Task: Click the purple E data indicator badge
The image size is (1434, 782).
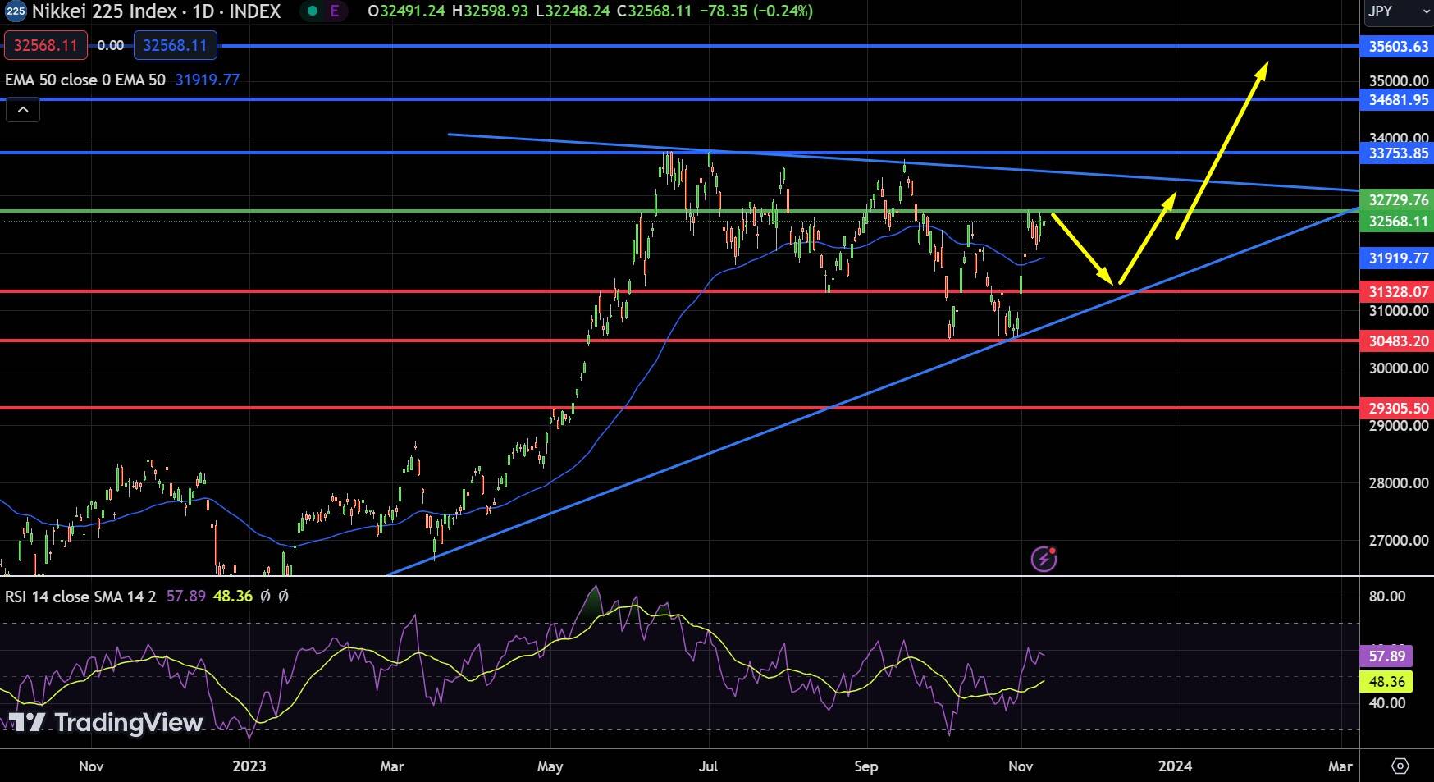Action: pos(335,11)
